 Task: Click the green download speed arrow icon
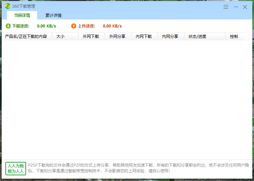pyautogui.click(x=8, y=26)
